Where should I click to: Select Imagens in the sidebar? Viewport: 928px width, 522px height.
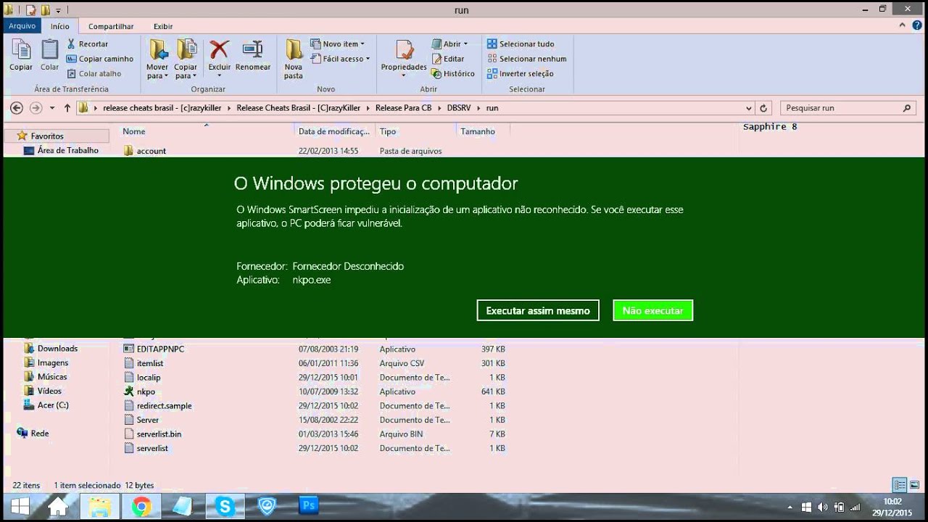53,362
